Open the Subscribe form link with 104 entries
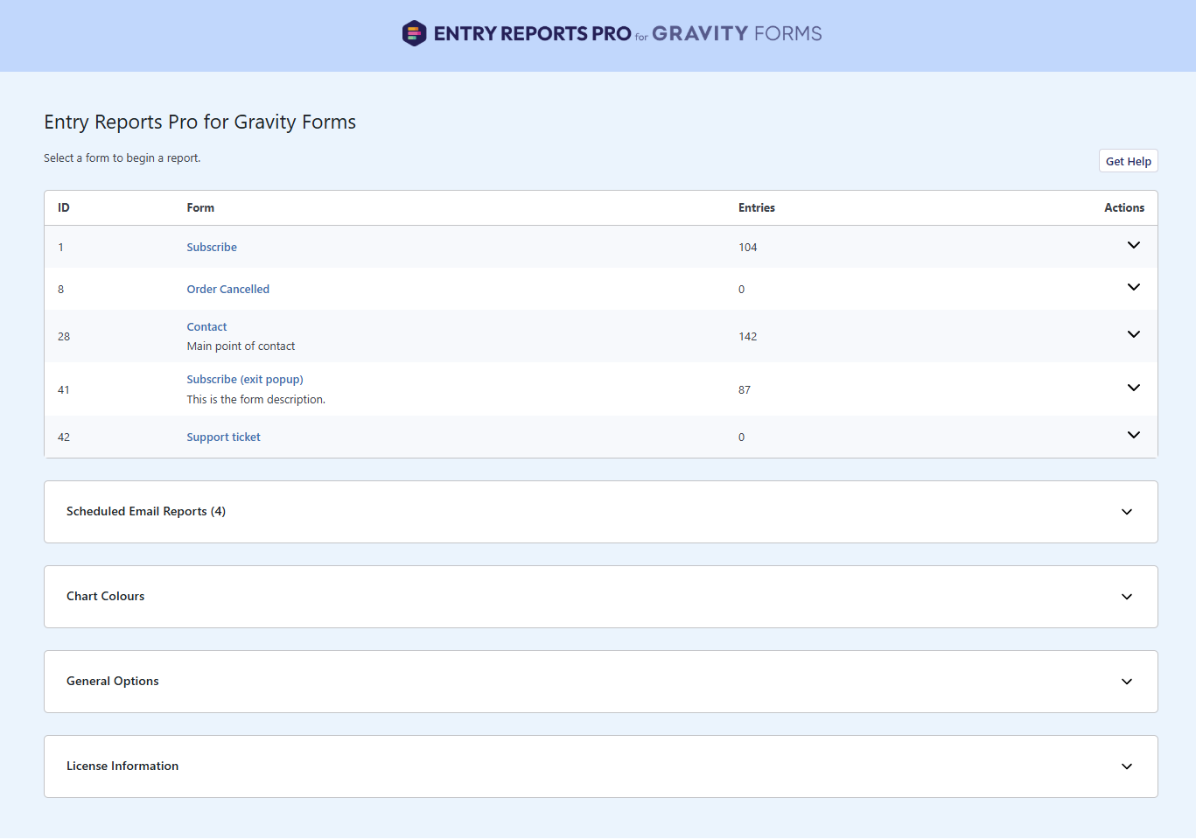The height and width of the screenshot is (840, 1196). [x=212, y=247]
